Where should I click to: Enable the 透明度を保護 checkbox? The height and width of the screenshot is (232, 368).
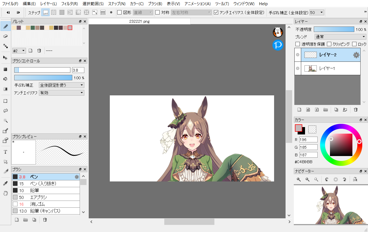(298, 44)
